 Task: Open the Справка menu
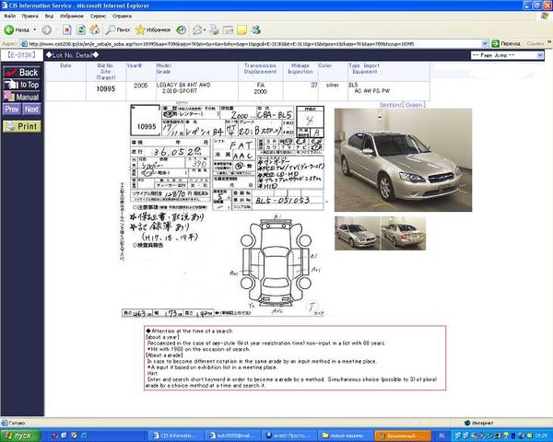click(122, 17)
